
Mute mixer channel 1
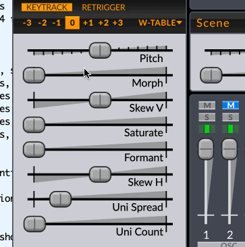pyautogui.click(x=207, y=105)
